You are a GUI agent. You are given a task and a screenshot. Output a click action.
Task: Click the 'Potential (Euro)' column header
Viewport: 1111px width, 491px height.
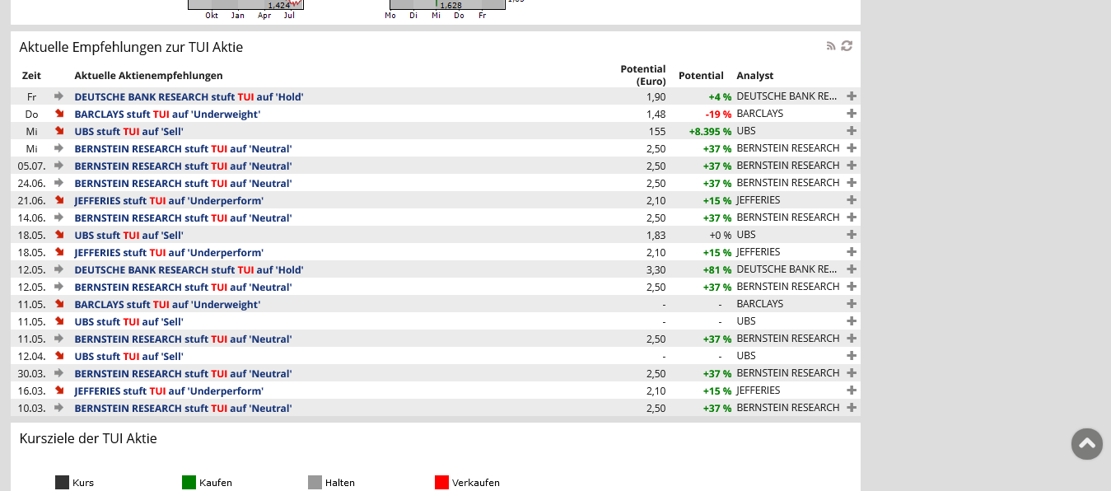pos(643,75)
